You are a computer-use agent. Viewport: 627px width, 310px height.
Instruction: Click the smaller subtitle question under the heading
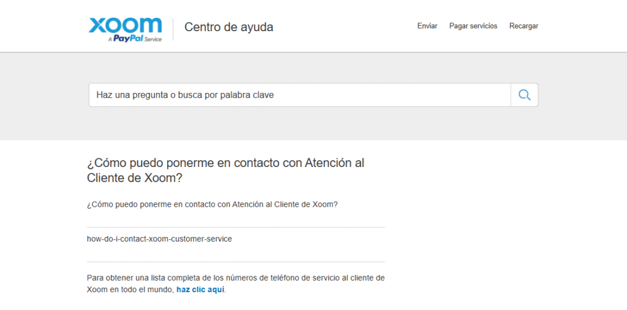click(x=212, y=205)
